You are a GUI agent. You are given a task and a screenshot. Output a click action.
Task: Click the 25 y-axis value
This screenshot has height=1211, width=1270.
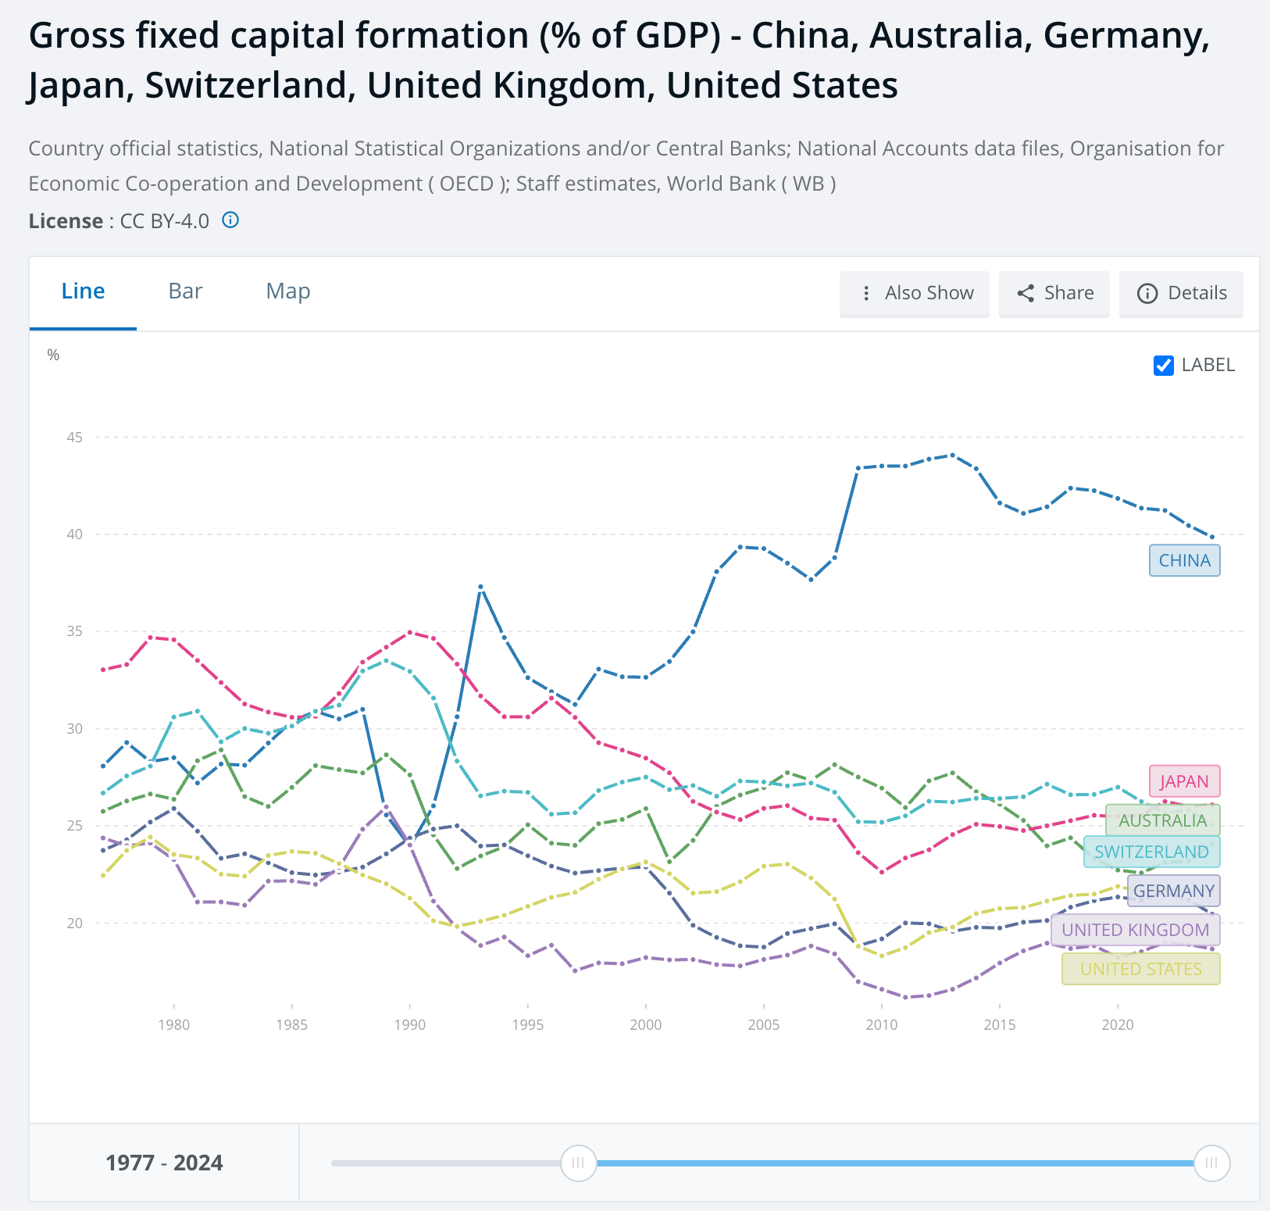click(75, 826)
